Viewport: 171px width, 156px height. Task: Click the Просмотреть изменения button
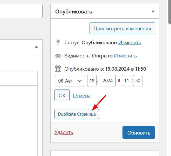tap(122, 28)
